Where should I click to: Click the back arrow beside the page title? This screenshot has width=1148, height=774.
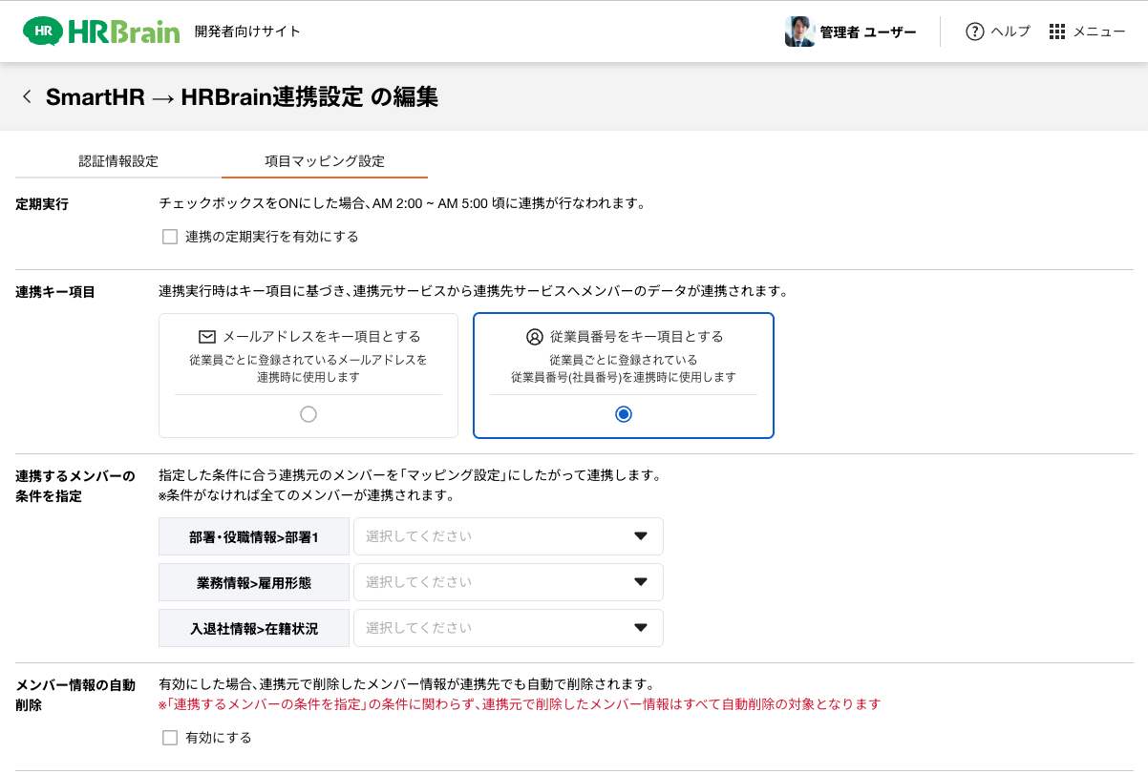tap(27, 96)
